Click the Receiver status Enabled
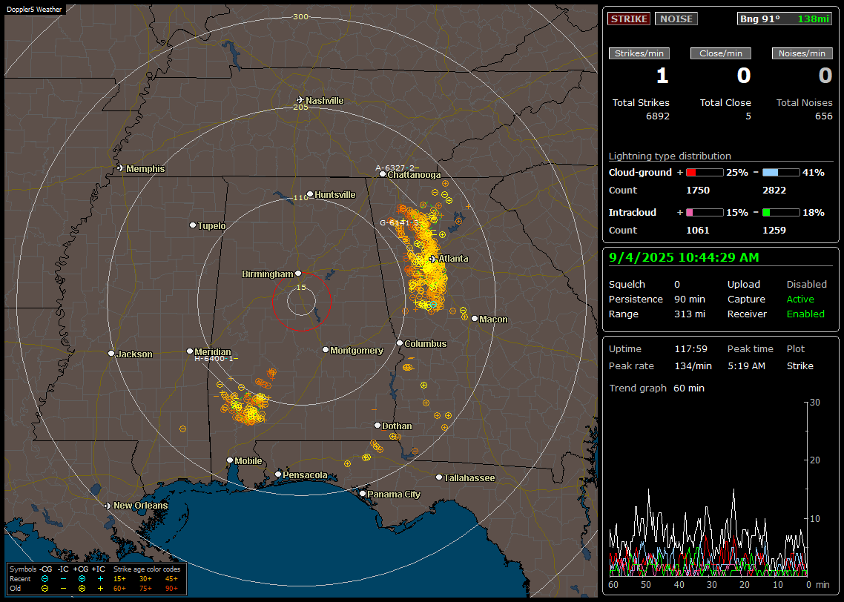 [x=805, y=314]
